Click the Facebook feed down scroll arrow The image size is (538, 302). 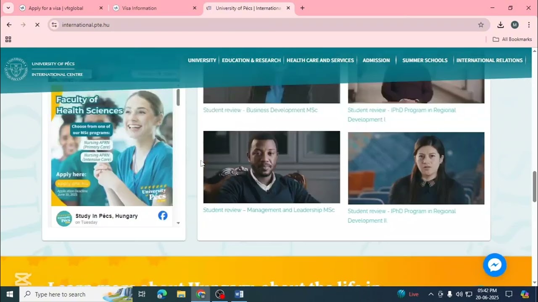point(178,223)
